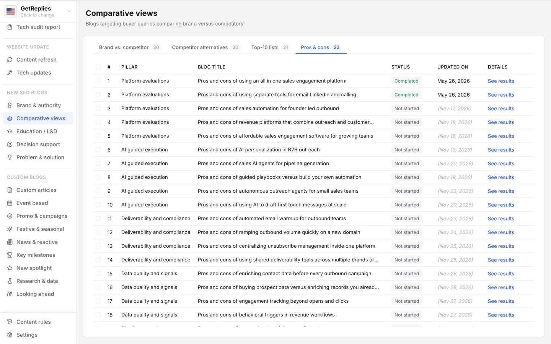This screenshot has height=344, width=551.
Task: Click title about ramping outbound volume quickly
Action: tap(279, 232)
